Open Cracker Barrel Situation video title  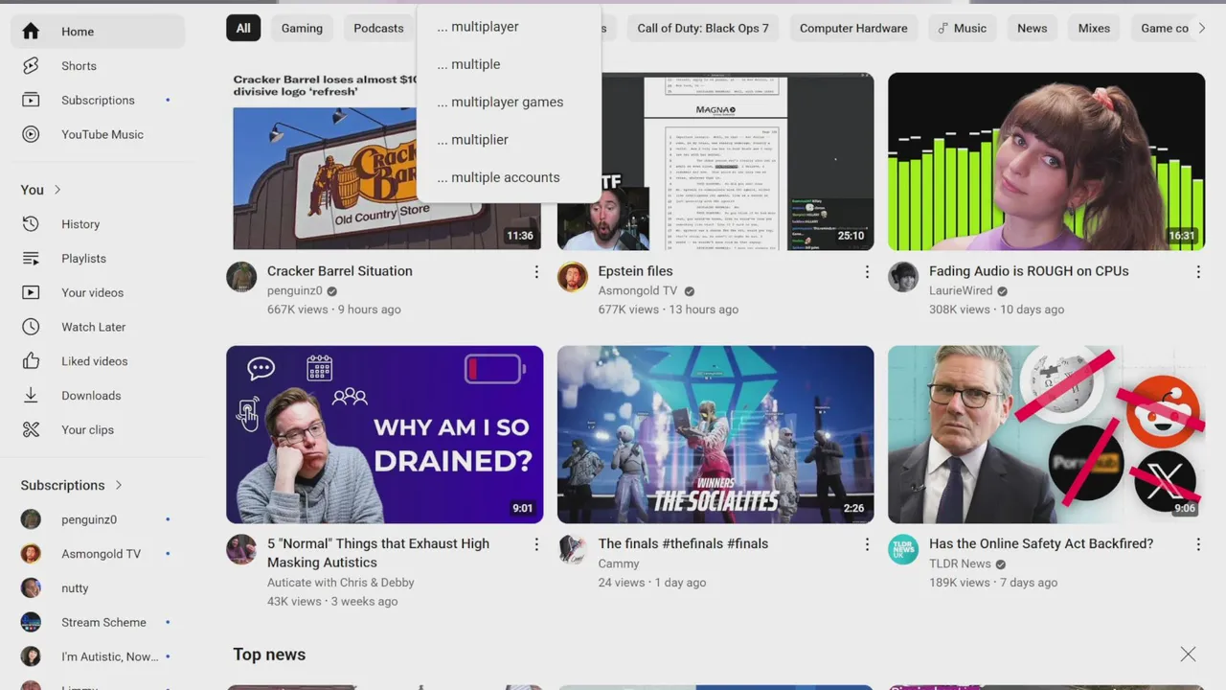point(340,271)
